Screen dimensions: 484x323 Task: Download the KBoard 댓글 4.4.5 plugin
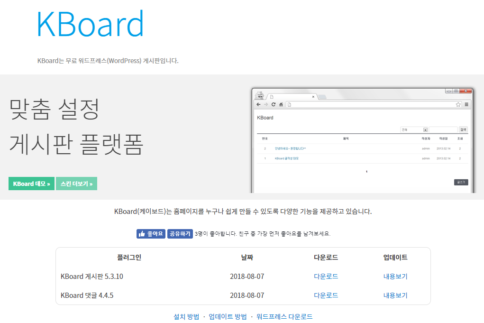tap(326, 295)
